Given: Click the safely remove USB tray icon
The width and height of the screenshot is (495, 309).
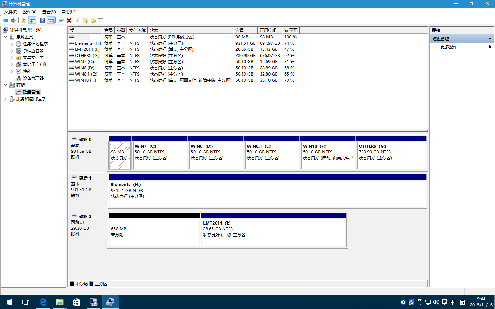Looking at the screenshot, I should (420, 302).
